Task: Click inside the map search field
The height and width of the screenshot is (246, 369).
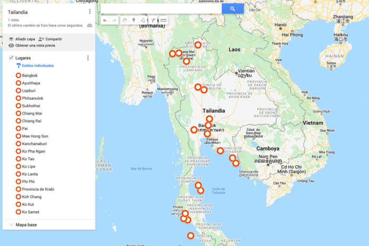Action: coord(161,9)
